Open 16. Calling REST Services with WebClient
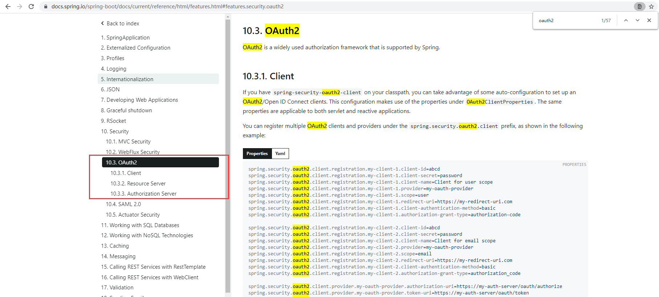Viewport: 659px width, 297px height. click(x=150, y=277)
